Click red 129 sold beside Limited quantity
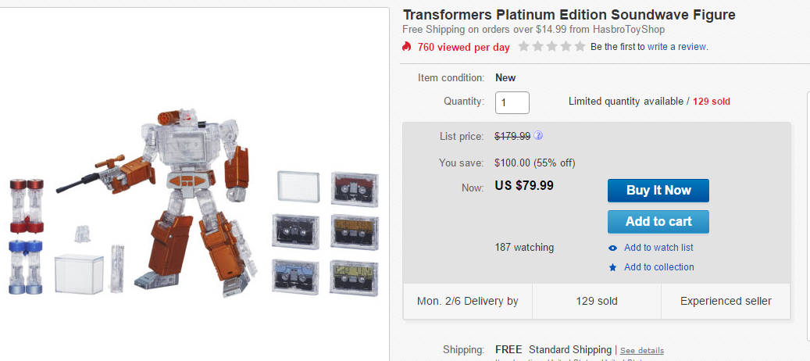The width and height of the screenshot is (810, 361). (x=712, y=102)
